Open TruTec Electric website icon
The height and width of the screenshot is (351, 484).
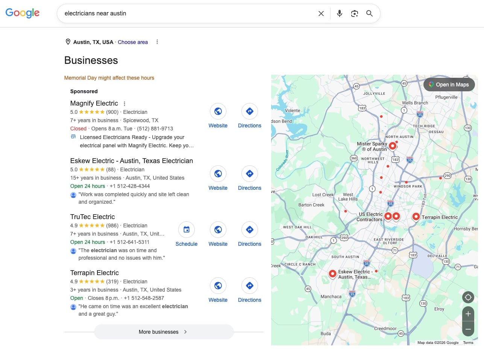[x=218, y=230]
